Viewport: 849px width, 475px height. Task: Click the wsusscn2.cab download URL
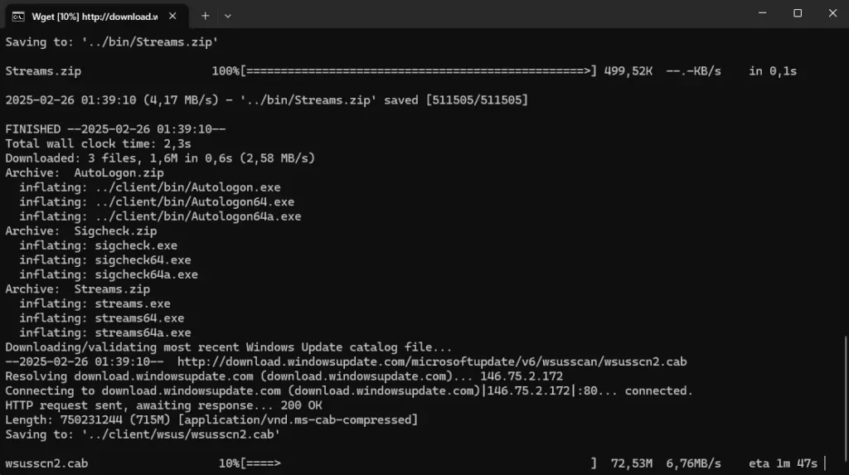(431, 361)
